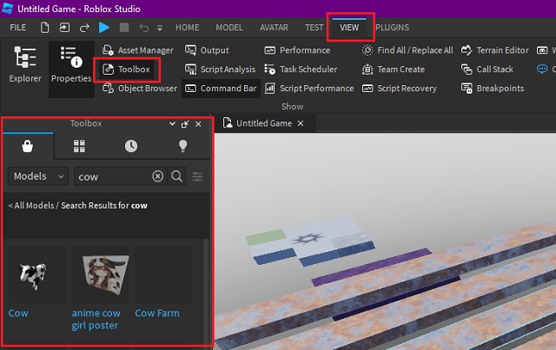This screenshot has width=556, height=350.
Task: Open Script Performance
Action: point(309,89)
